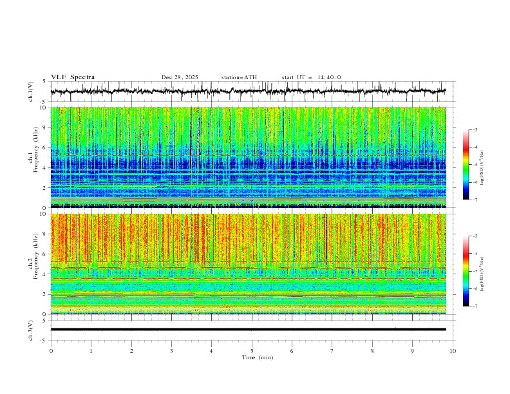Click the "ch.1(V)" axis label
510x394 pixels.
(31, 91)
